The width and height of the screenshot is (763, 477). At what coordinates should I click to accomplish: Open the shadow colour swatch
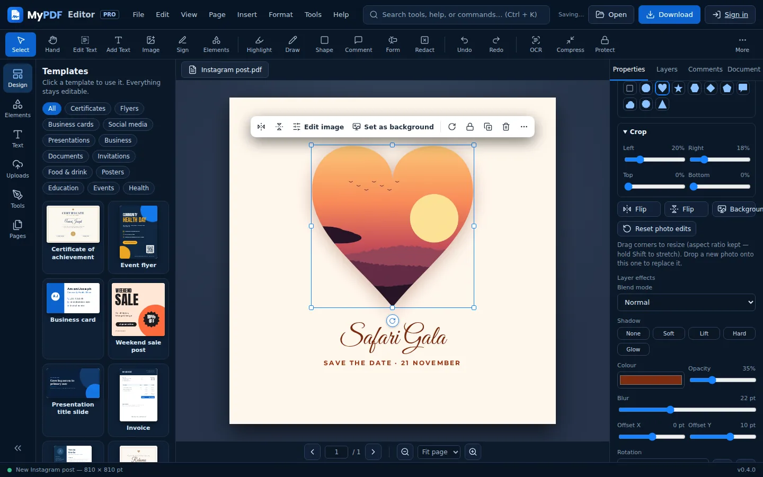point(651,380)
